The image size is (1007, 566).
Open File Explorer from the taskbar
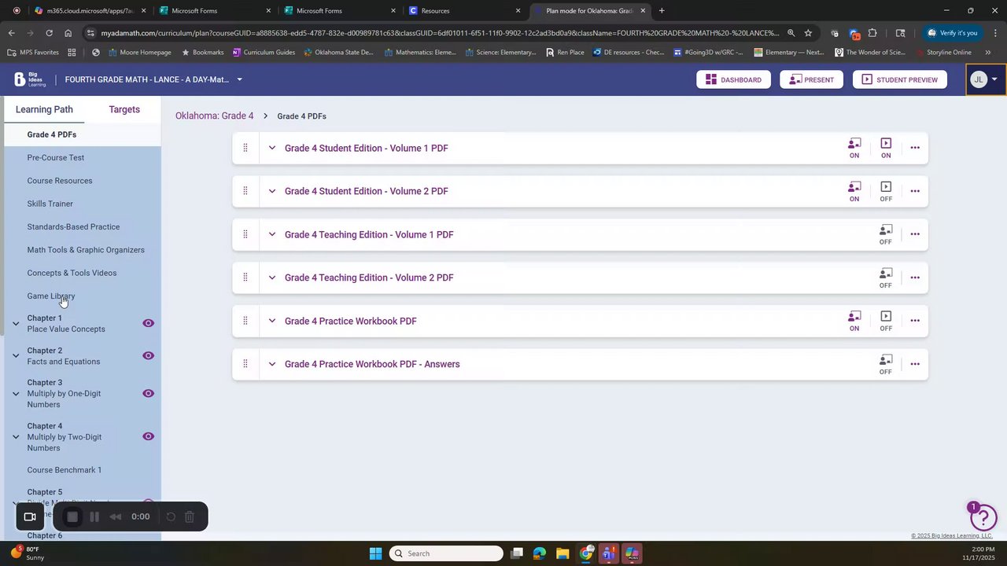pos(563,553)
